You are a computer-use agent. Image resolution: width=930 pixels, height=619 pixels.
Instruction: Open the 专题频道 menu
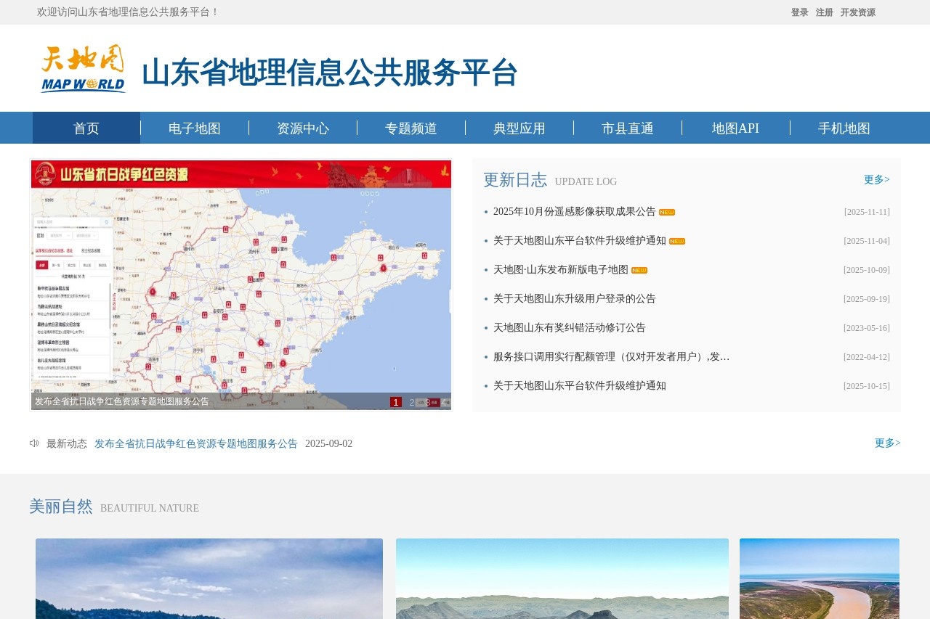(x=410, y=128)
